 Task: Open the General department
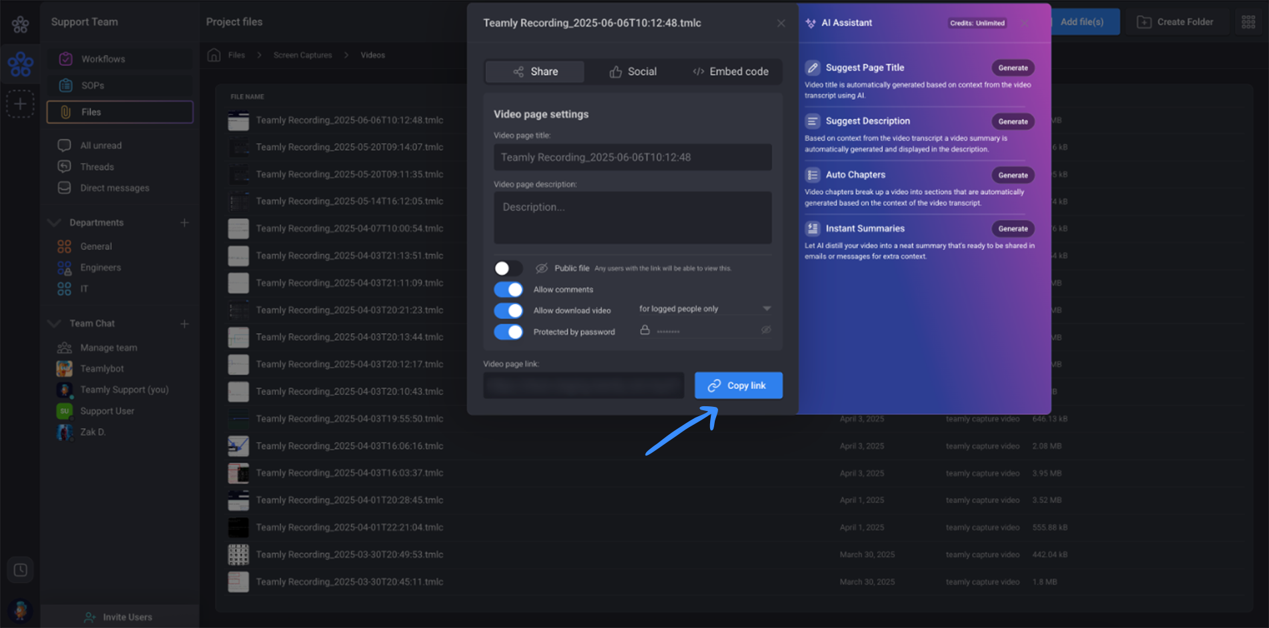tap(96, 246)
